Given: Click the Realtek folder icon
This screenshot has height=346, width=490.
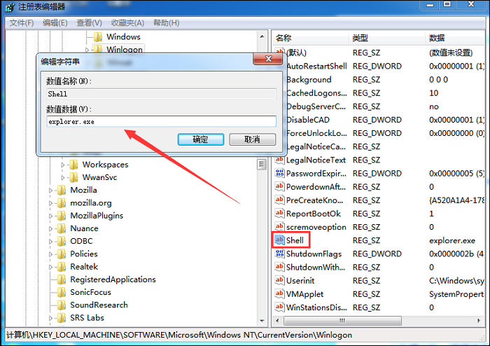Looking at the screenshot, I should (62, 267).
